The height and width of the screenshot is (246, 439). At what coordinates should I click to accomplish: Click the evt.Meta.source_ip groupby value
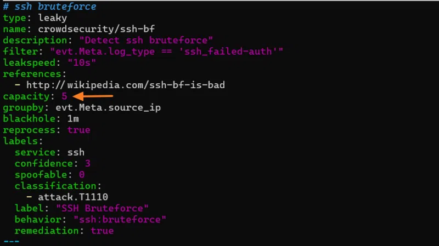[108, 107]
